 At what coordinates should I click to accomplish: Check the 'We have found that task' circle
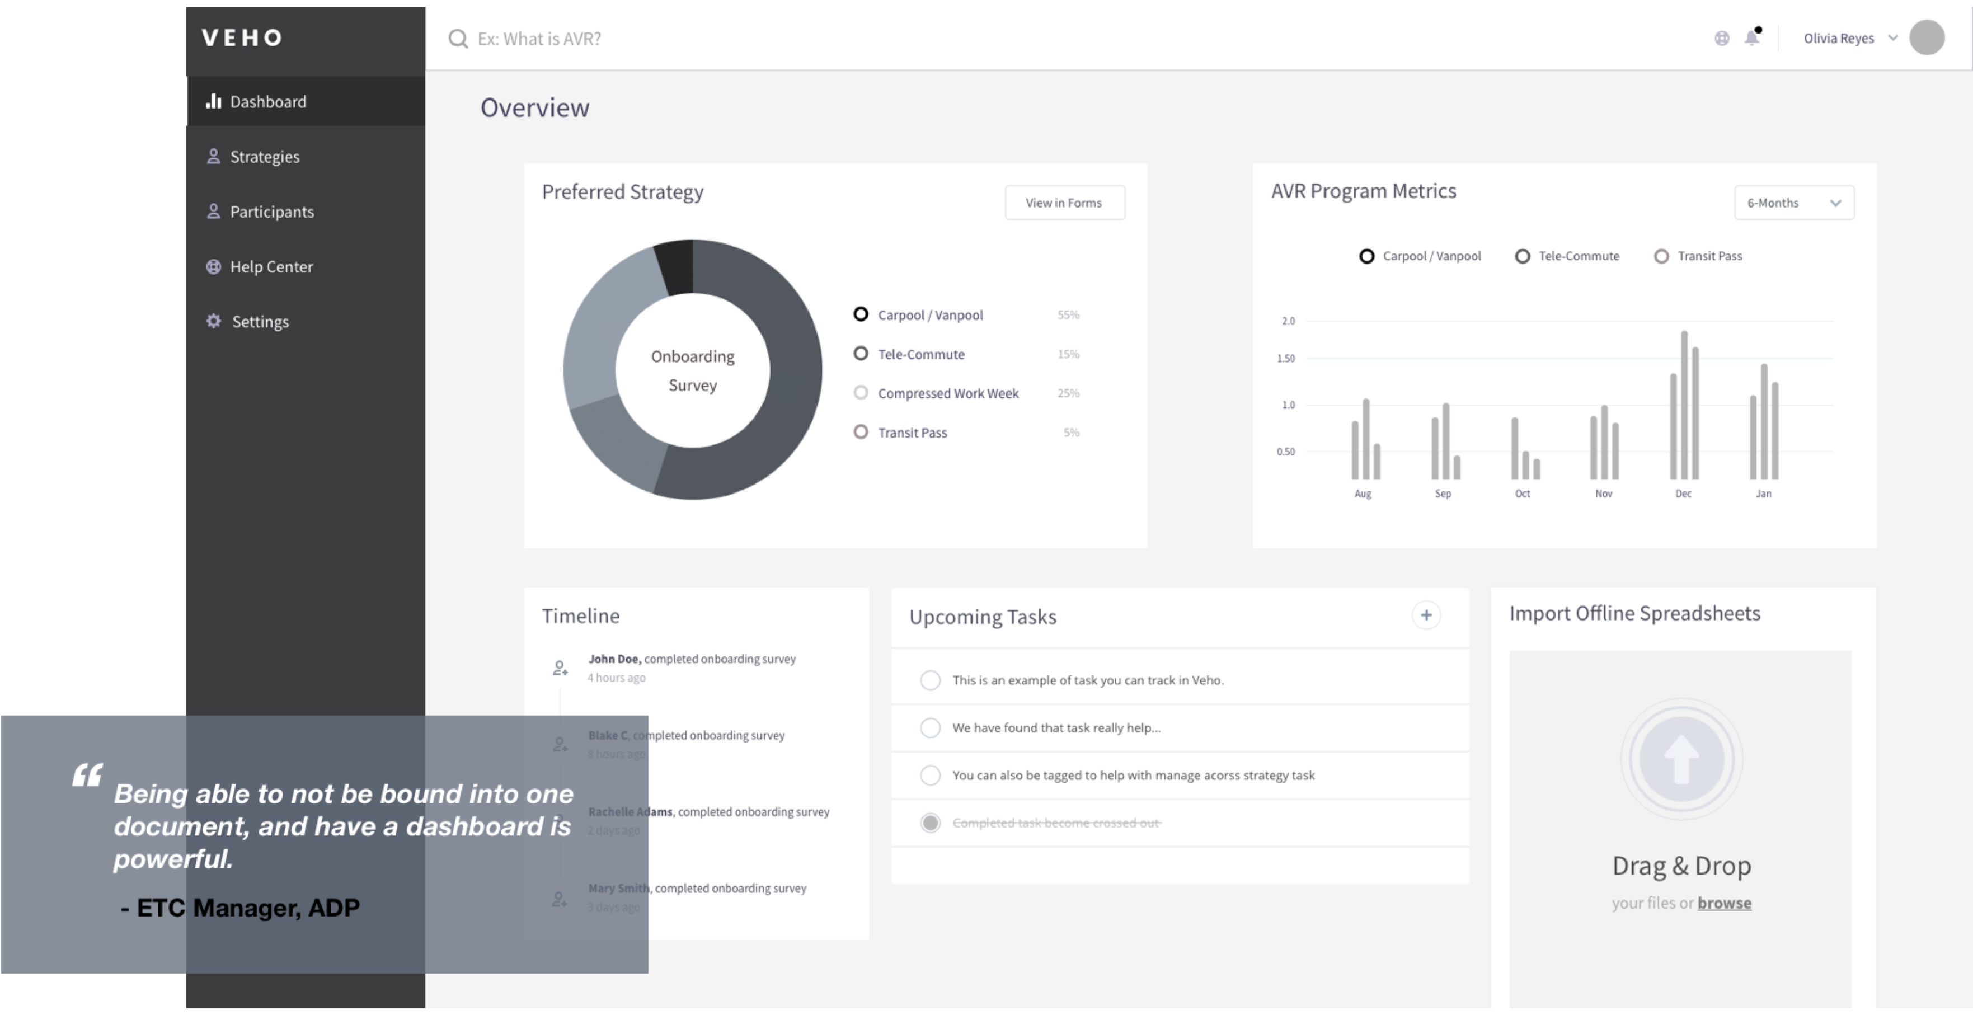click(x=930, y=728)
